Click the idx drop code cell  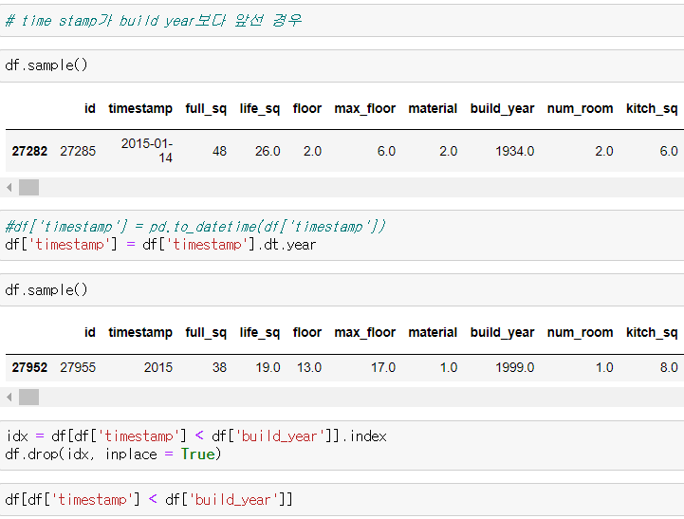(x=342, y=445)
